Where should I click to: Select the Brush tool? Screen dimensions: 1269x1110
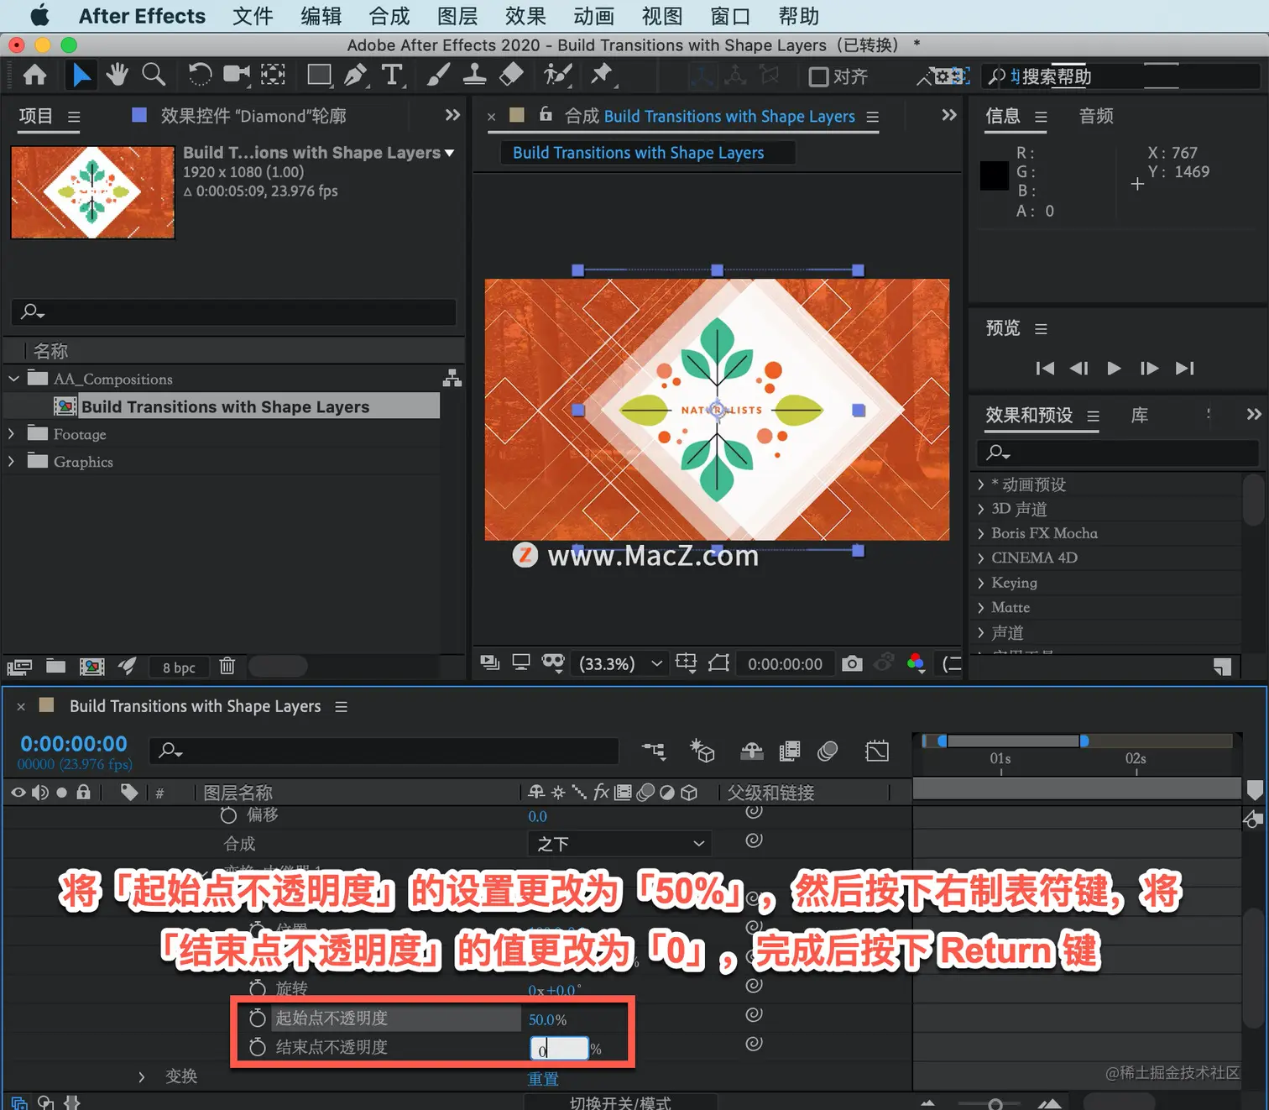(438, 75)
